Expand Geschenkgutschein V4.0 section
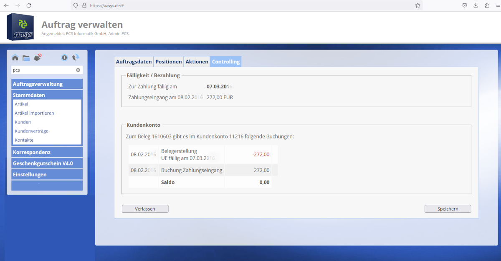This screenshot has width=501, height=261. coord(47,163)
